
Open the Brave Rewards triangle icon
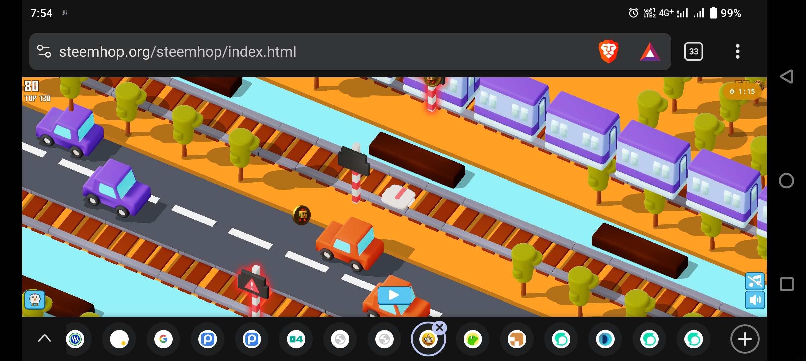tap(650, 52)
